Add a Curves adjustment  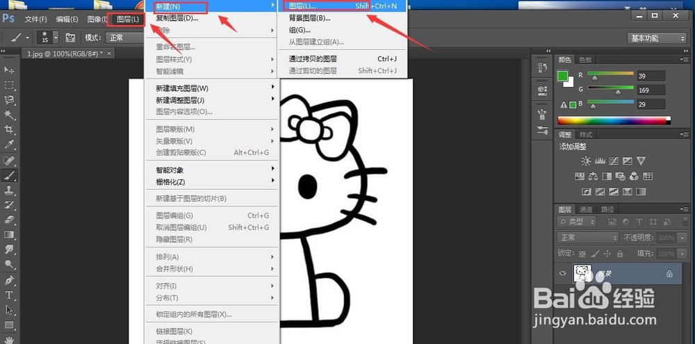614,161
